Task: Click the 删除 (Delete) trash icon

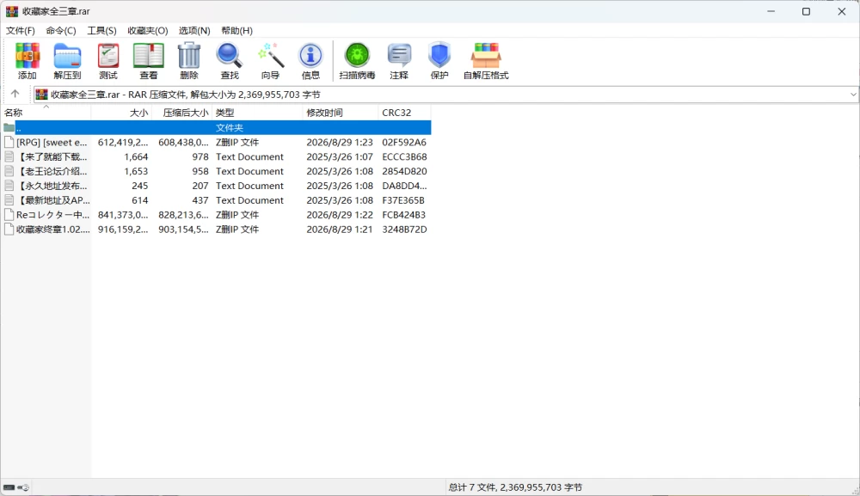Action: (189, 56)
